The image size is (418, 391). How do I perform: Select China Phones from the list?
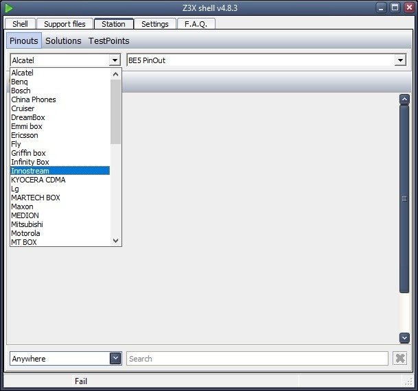pos(60,99)
